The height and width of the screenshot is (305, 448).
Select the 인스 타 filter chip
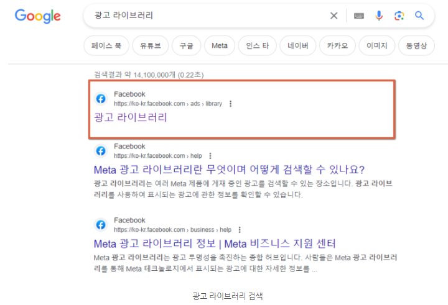point(258,45)
